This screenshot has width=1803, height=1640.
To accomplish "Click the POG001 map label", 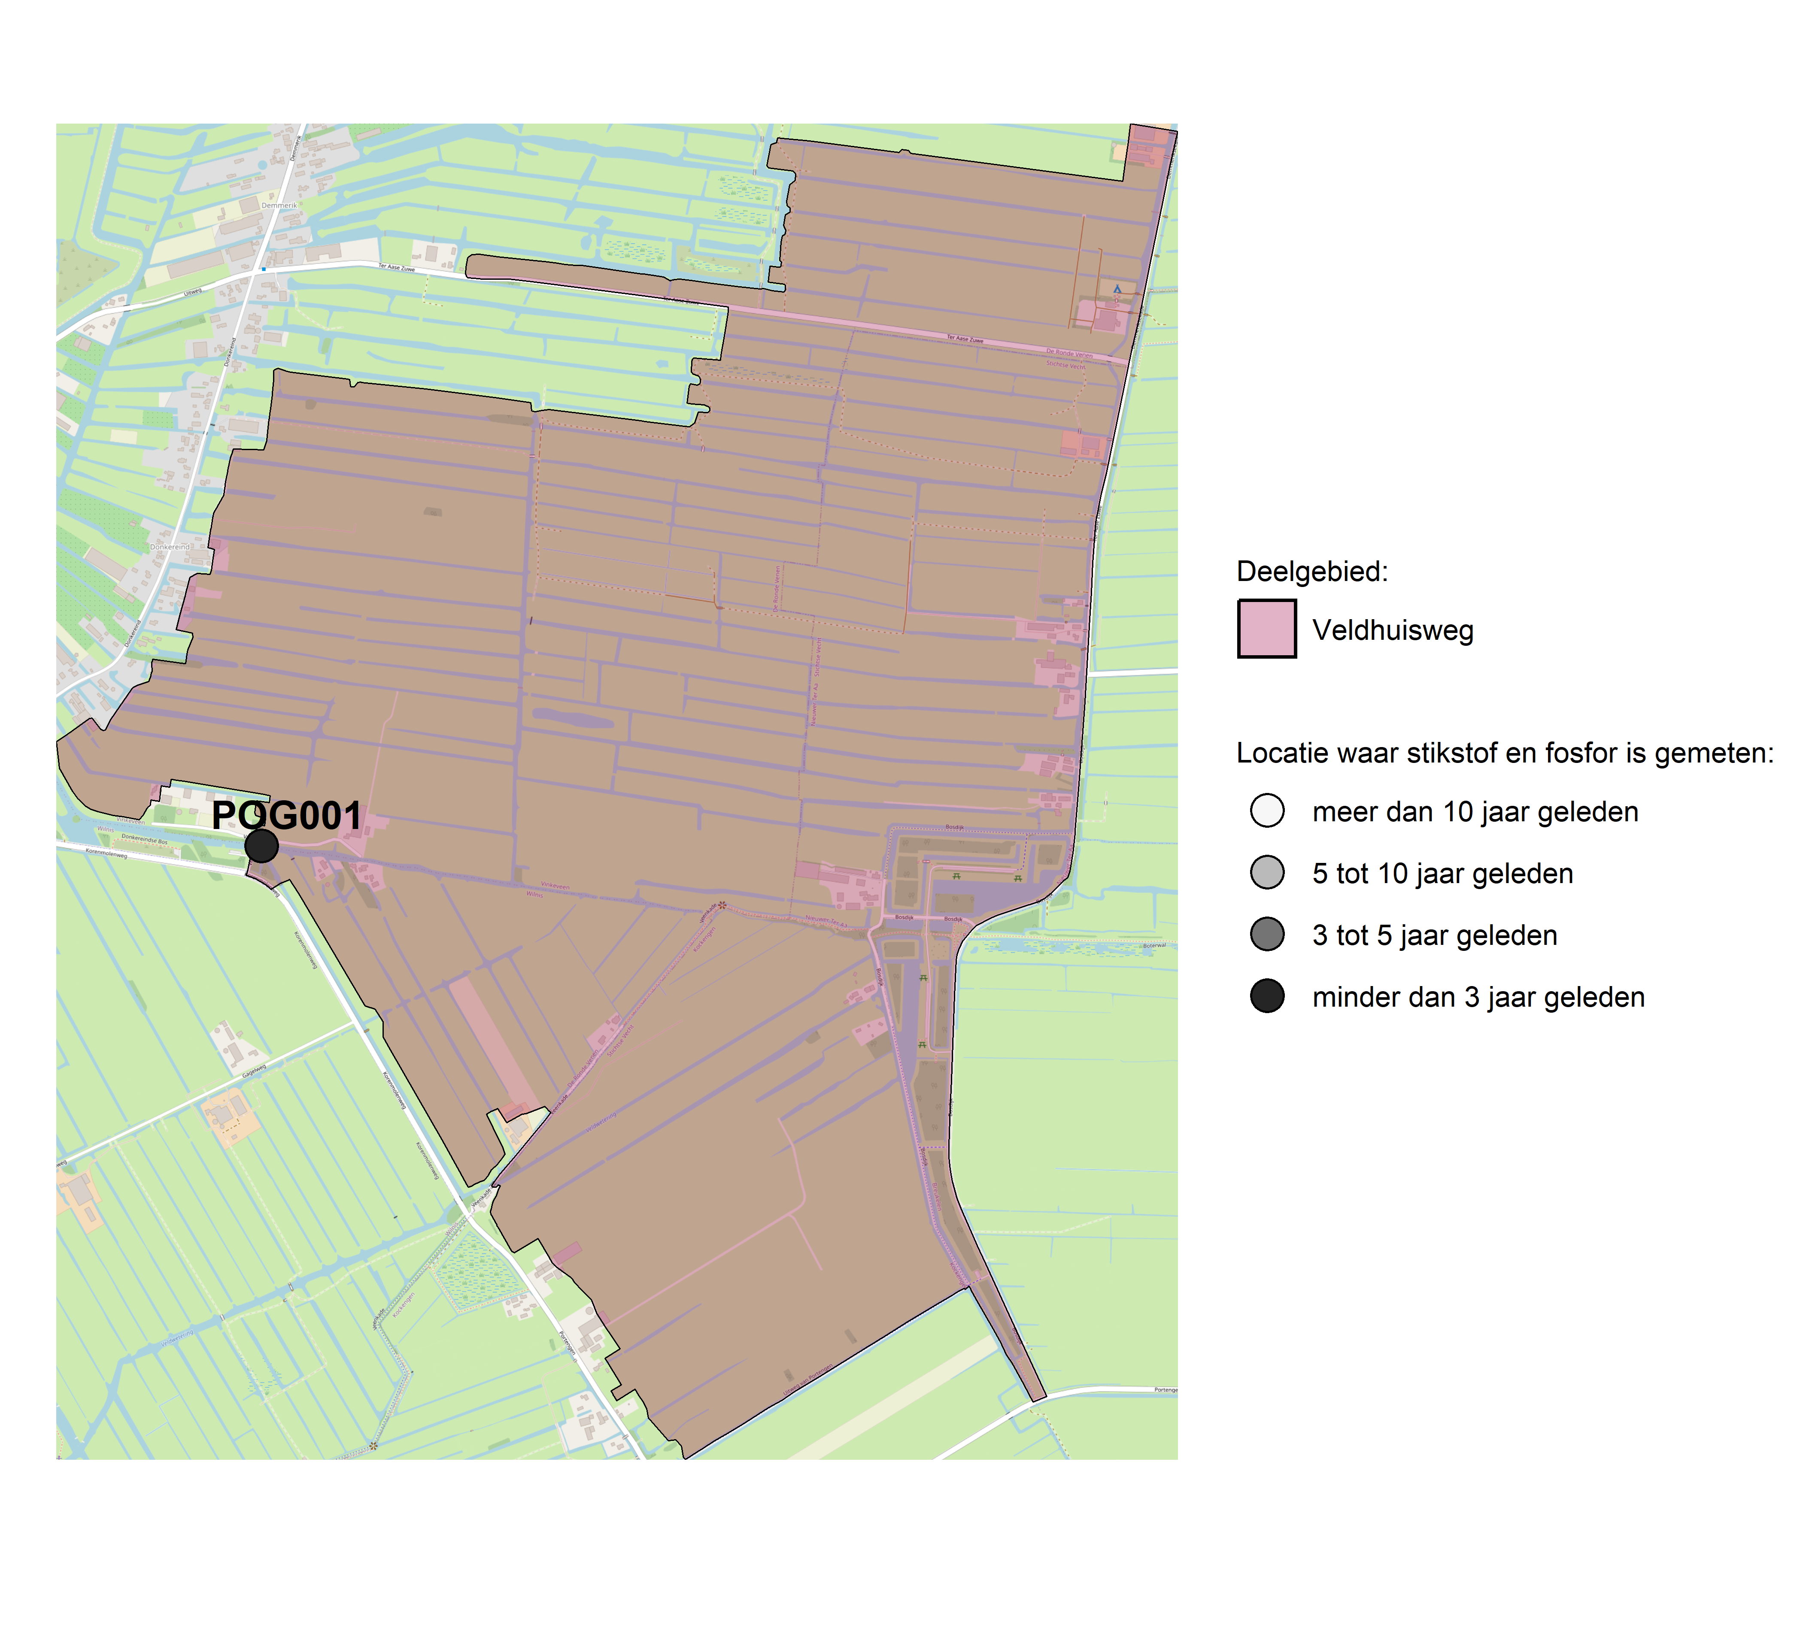I will pyautogui.click(x=287, y=815).
